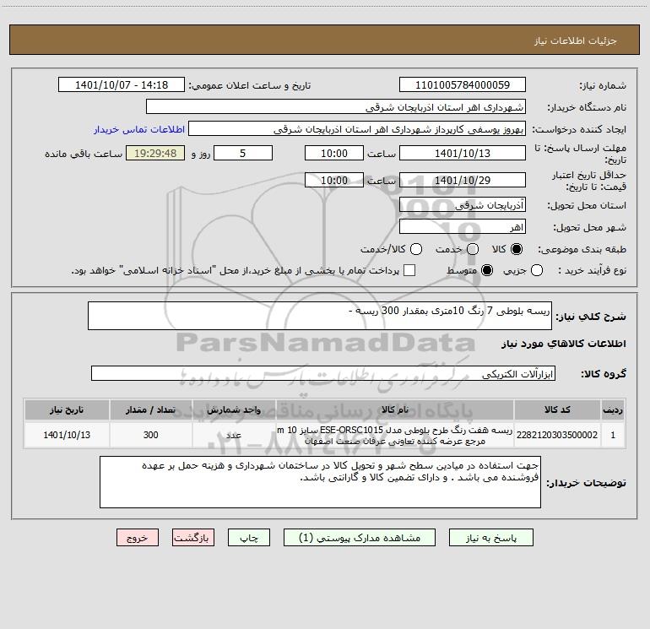Click the response deadline date 1401/10/13 field
The height and width of the screenshot is (629, 650).
coord(463,153)
